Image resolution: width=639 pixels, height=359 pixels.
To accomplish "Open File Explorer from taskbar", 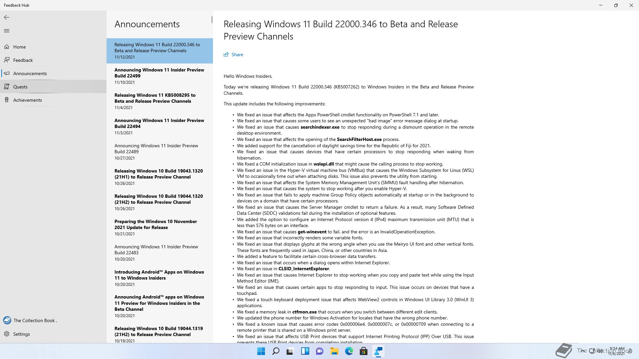I will (x=334, y=351).
